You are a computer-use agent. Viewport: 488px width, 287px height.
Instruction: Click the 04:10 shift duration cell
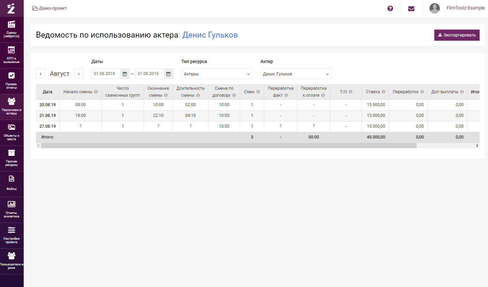[191, 115]
